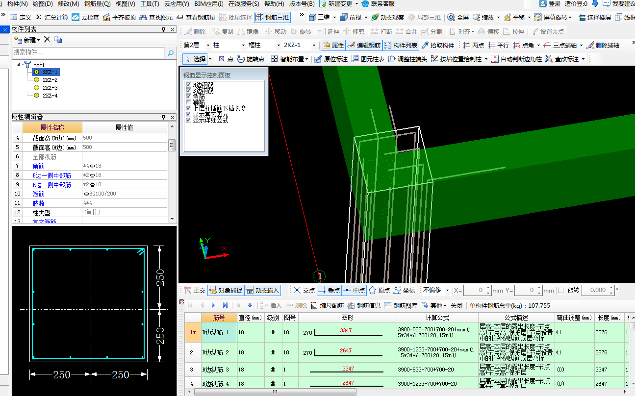Click 自动判断边角柱 auto-detect corner column
This screenshot has width=635, height=396.
pyautogui.click(x=516, y=59)
